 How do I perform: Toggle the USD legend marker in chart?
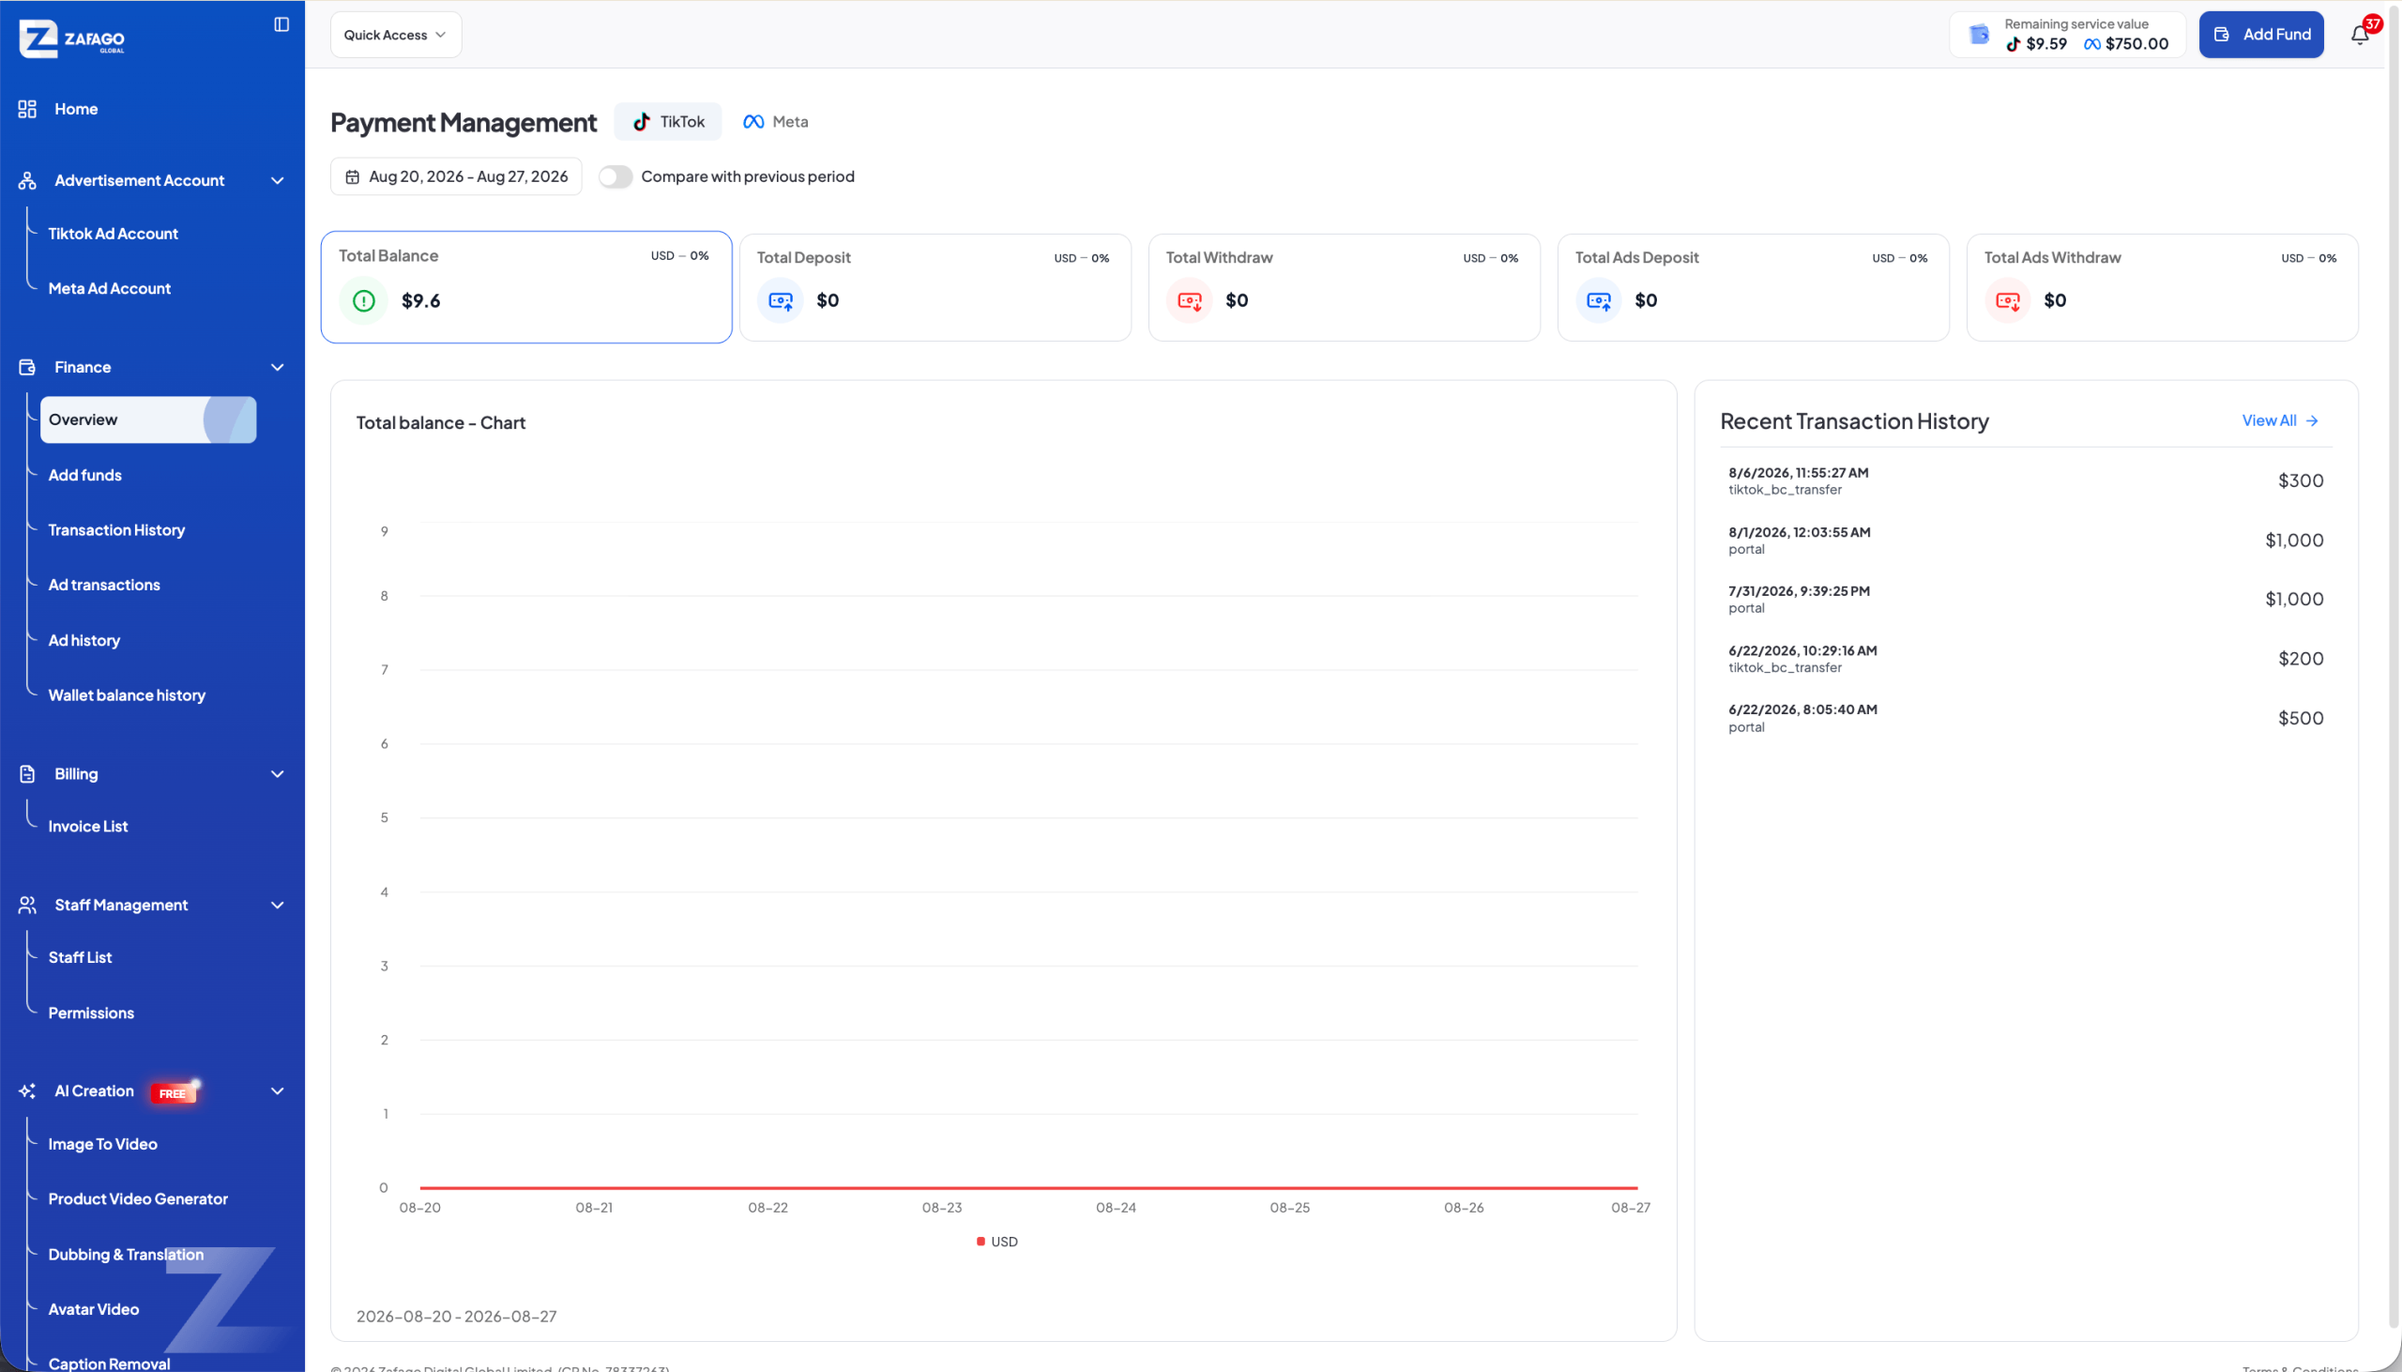[981, 1242]
